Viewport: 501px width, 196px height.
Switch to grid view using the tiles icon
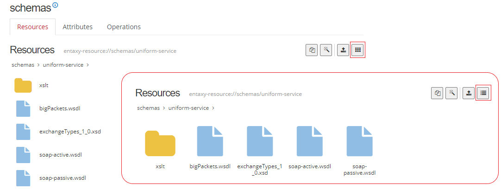point(357,50)
